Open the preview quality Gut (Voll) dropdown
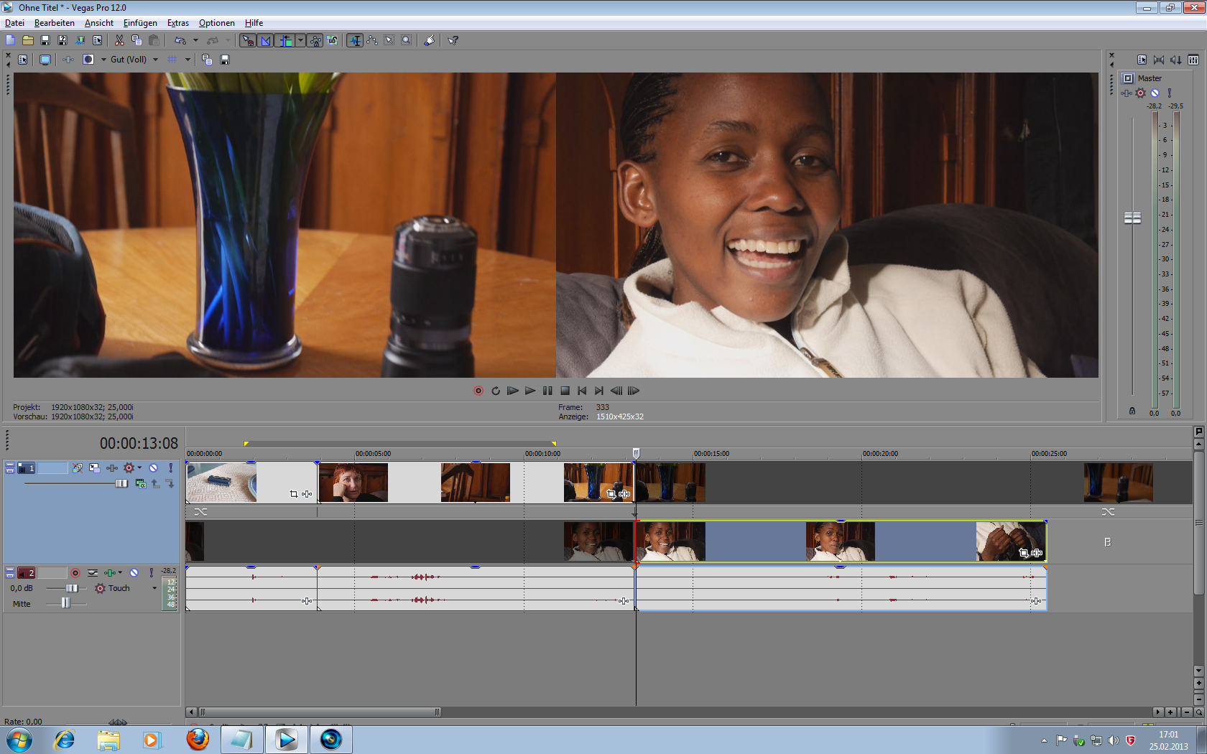Viewport: 1207px width, 754px height. [155, 60]
